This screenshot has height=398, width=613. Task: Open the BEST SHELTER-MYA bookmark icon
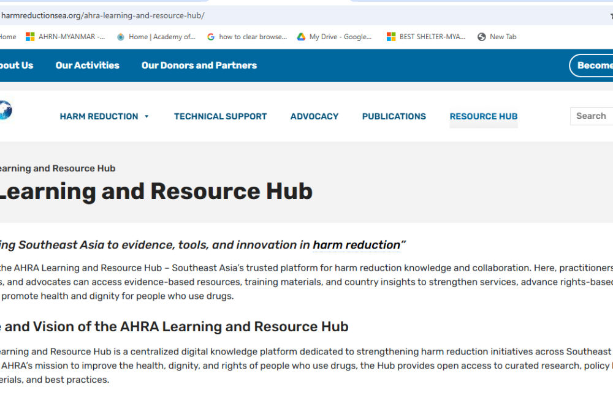click(391, 37)
